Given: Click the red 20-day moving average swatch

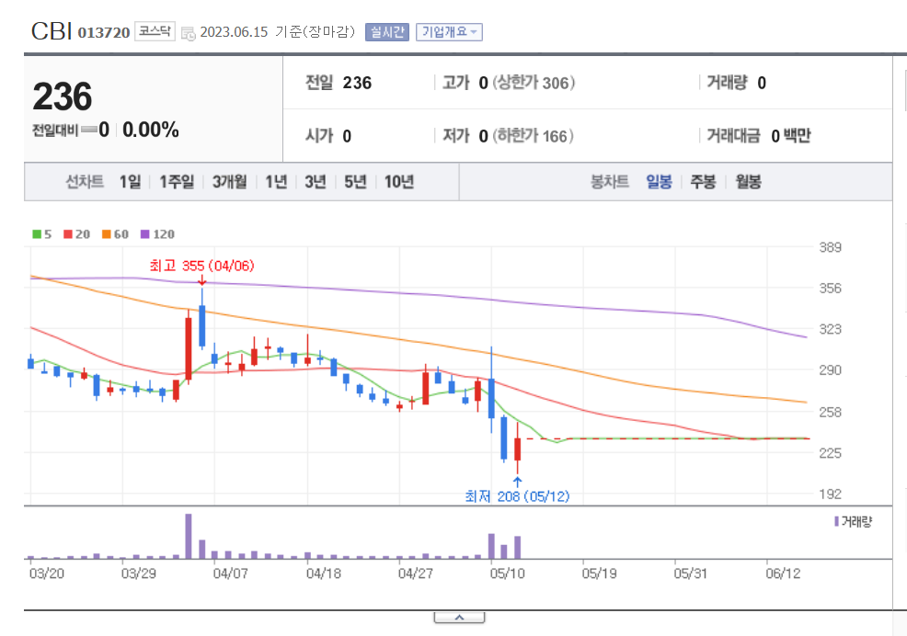Looking at the screenshot, I should coord(68,234).
